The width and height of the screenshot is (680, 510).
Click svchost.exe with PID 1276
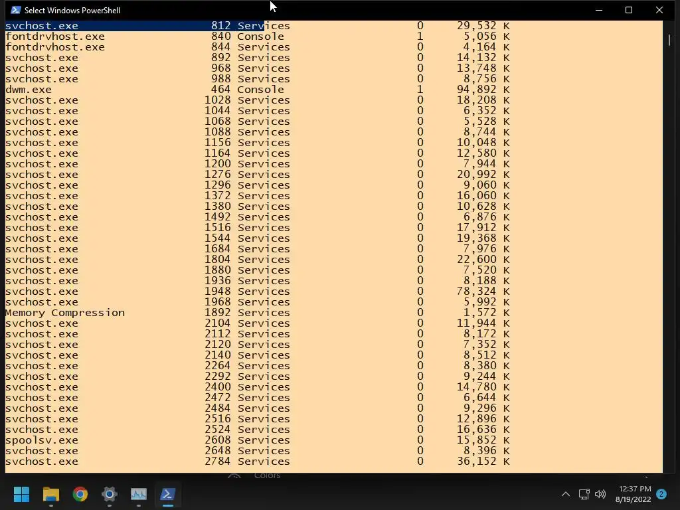42,175
